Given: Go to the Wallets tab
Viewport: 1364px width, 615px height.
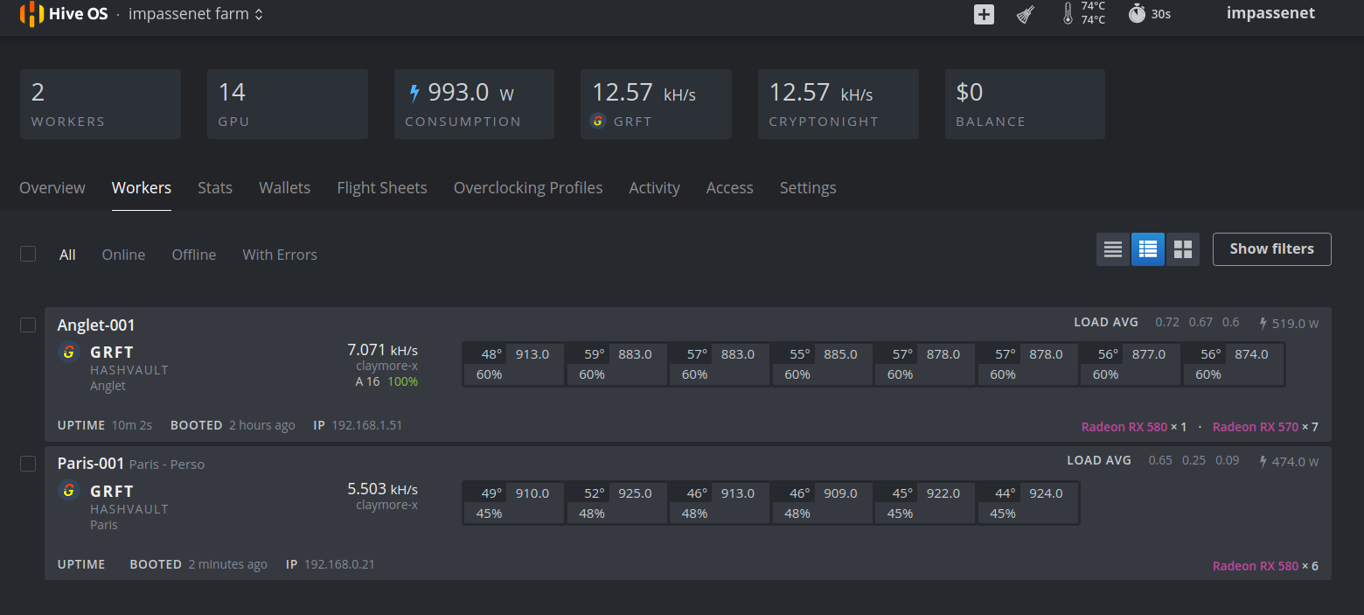Looking at the screenshot, I should [285, 188].
